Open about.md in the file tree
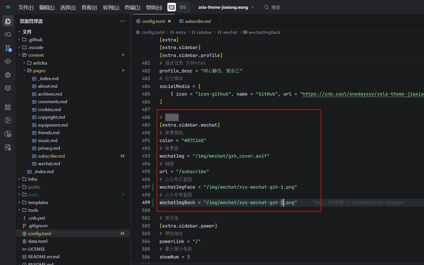Viewport: 424px width, 265px height. coord(48,86)
